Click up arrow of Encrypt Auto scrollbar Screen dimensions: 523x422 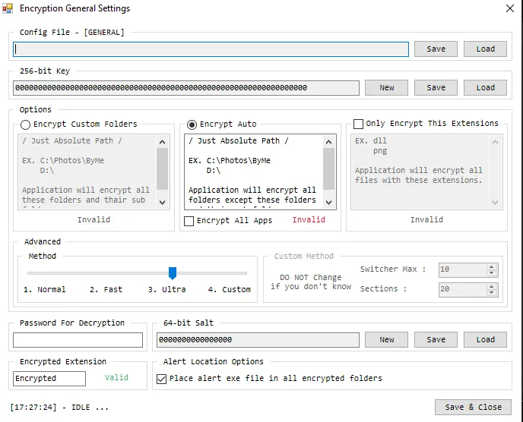pos(328,142)
